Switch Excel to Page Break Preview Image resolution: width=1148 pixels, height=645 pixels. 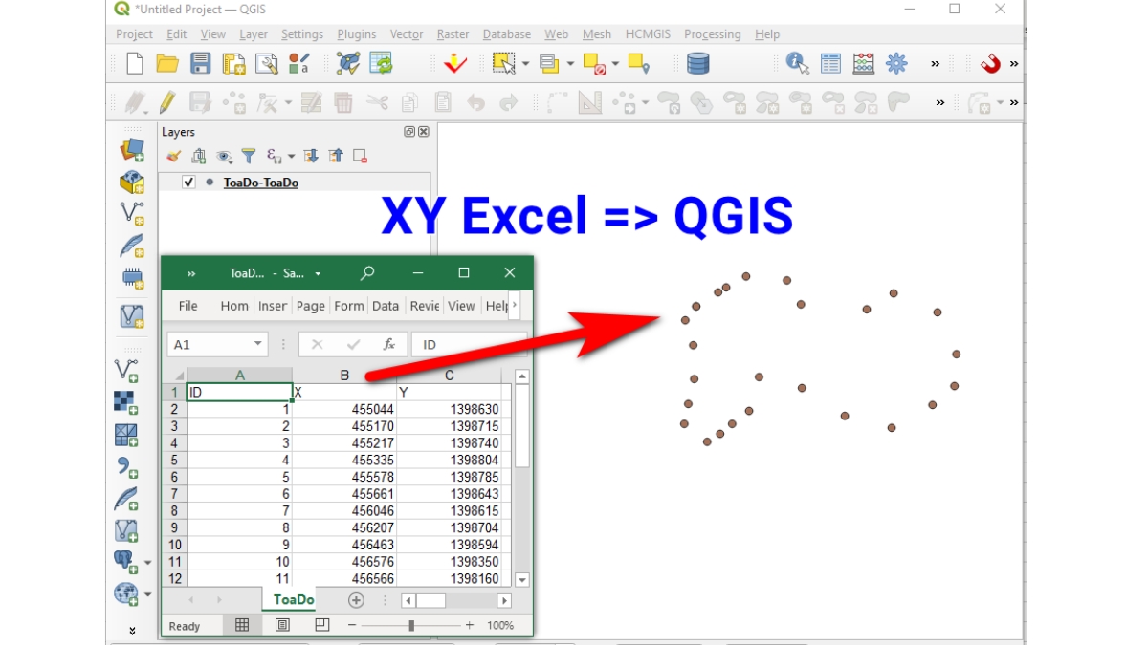[x=322, y=625]
